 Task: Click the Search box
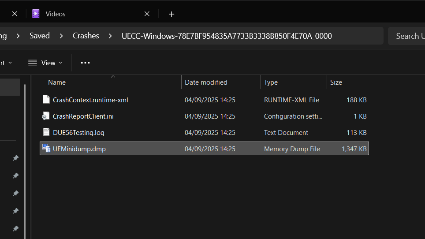(406, 36)
